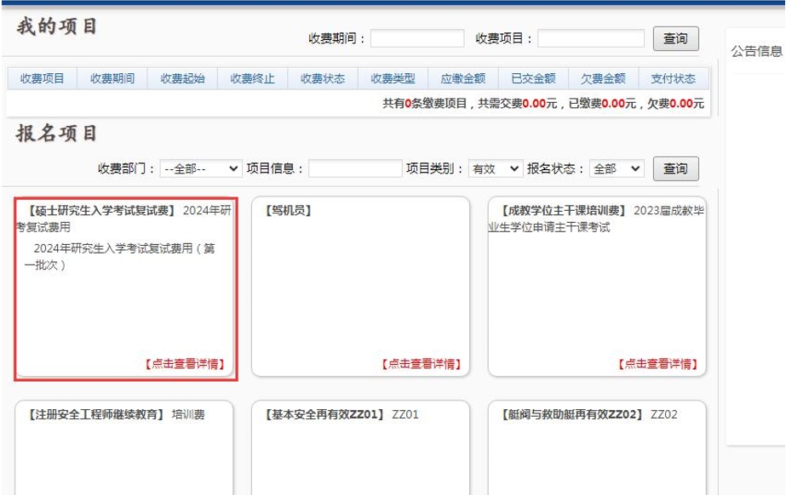This screenshot has width=786, height=495.
Task: Select the 支付状态 column header
Action: click(x=673, y=78)
